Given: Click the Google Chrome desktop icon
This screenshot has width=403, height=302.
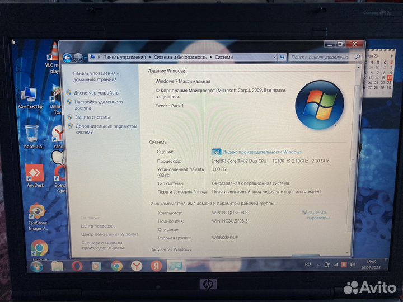Looking at the screenshot, I should click(x=39, y=249).
